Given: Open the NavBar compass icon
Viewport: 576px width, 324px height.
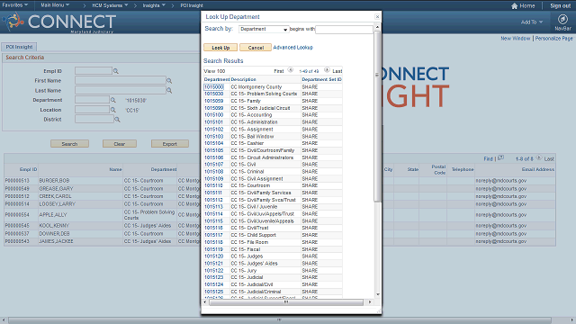Looking at the screenshot, I should 562,19.
